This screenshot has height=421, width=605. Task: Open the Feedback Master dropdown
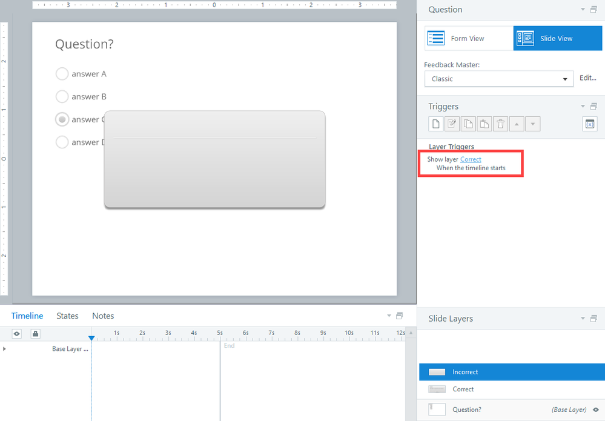[499, 79]
